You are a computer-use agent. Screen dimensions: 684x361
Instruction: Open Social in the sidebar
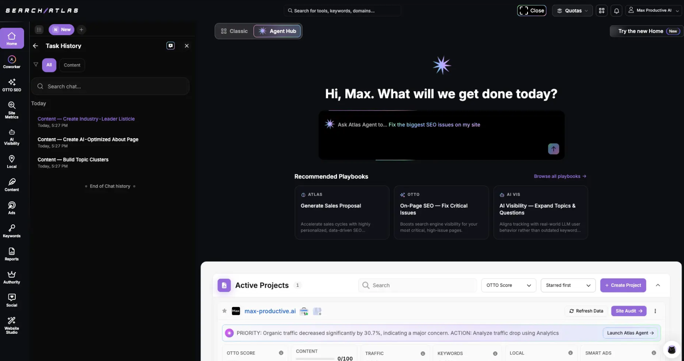(x=12, y=300)
